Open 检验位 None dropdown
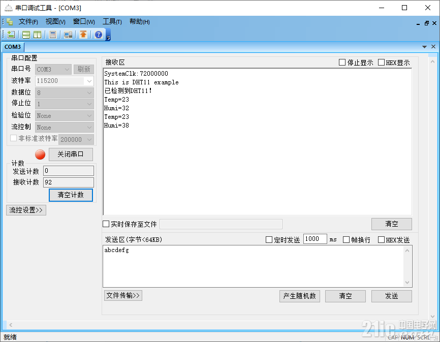The image size is (440, 342). 64,115
